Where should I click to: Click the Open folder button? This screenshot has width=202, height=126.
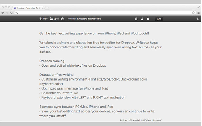tap(54, 19)
